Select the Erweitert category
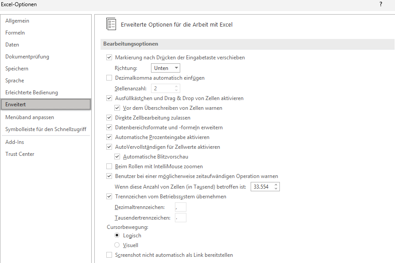Screen dimensions: 395x263 (46, 104)
